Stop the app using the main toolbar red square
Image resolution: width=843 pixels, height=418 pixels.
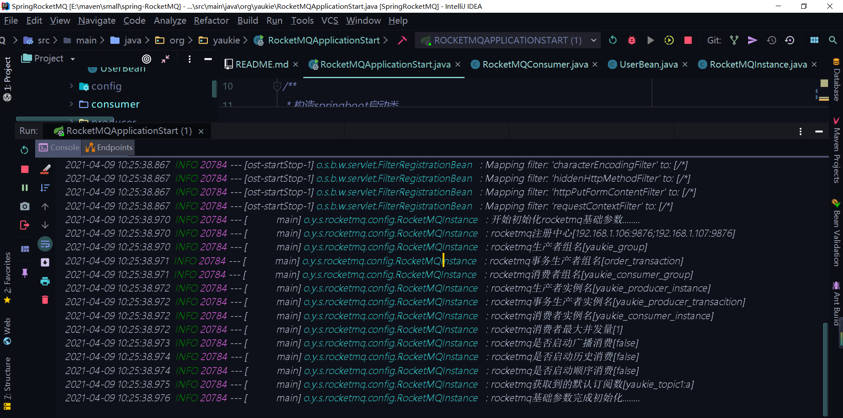(688, 40)
